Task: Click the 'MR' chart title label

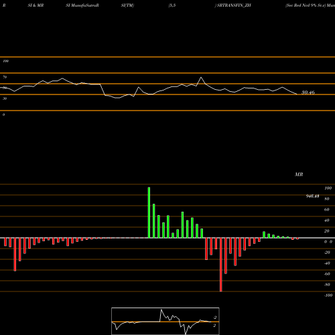Action: click(299, 174)
